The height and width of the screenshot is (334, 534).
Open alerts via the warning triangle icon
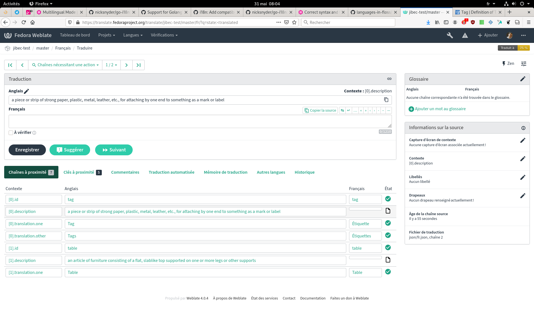(465, 35)
